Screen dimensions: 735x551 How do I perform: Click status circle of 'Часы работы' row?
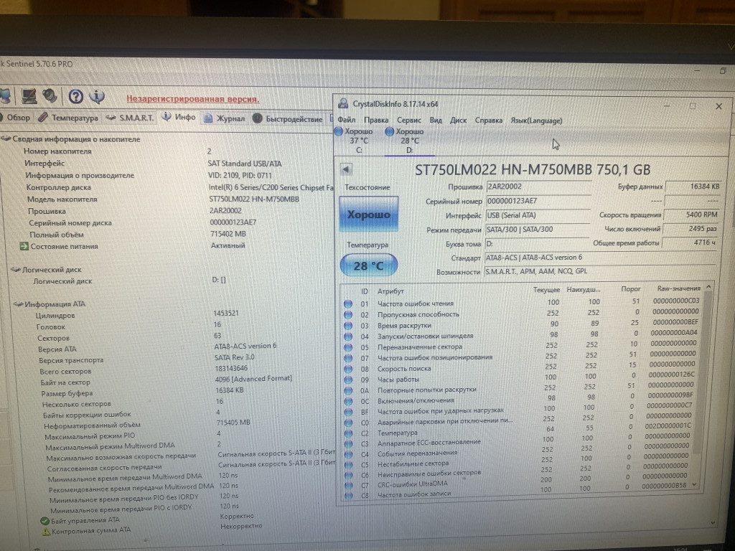[348, 380]
